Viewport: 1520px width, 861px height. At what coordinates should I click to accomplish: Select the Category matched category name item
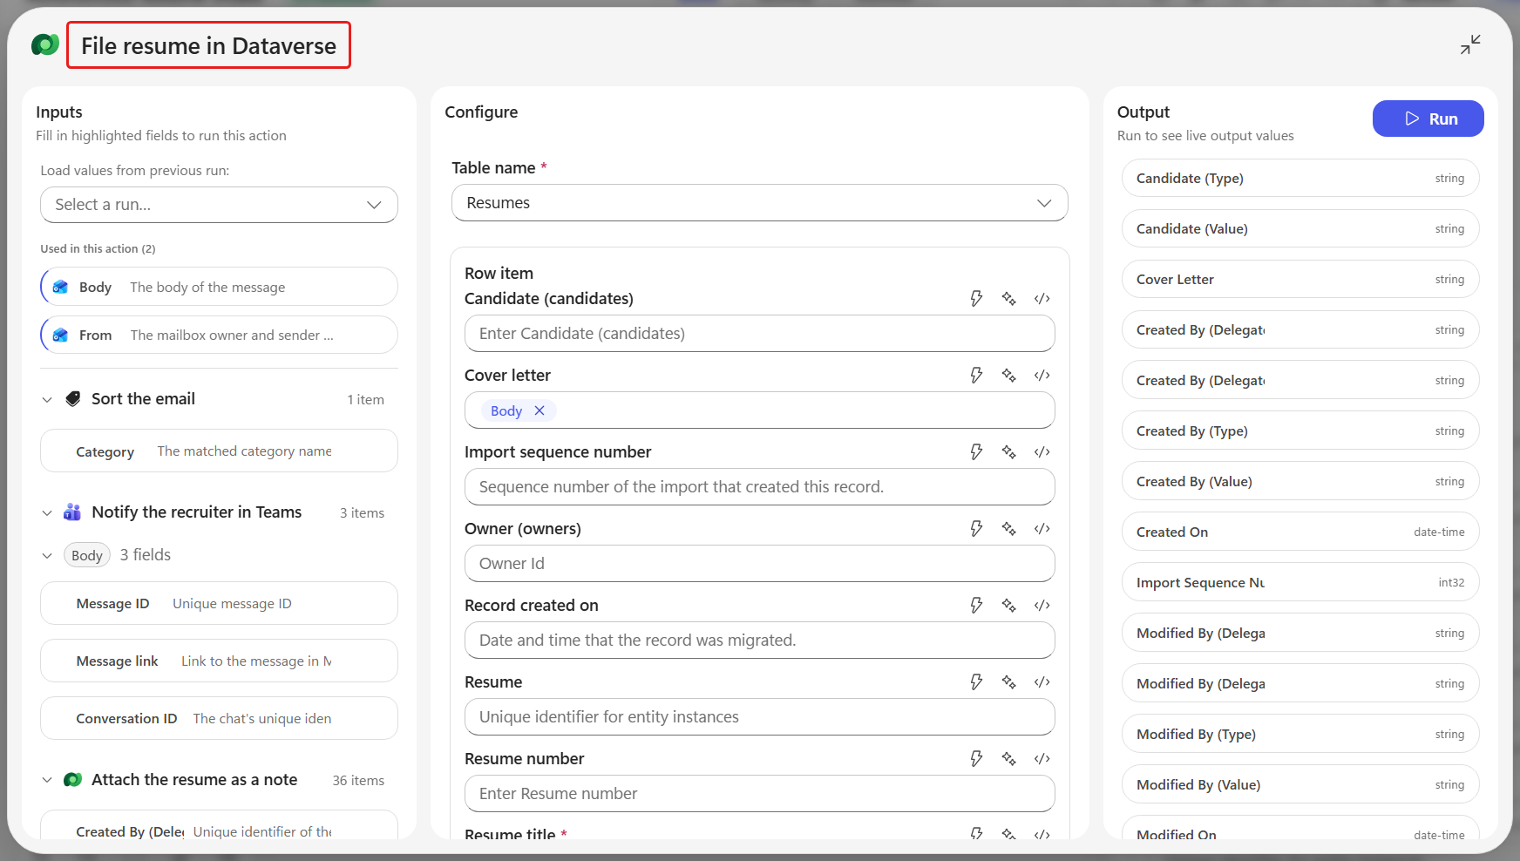pyautogui.click(x=219, y=451)
